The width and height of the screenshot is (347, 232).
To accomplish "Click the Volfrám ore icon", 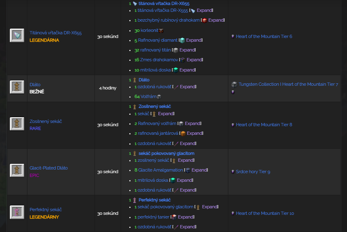I will tap(159, 97).
